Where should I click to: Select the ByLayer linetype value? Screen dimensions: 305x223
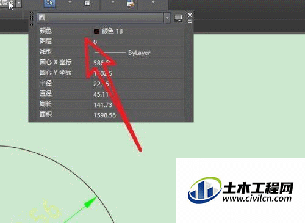139,53
